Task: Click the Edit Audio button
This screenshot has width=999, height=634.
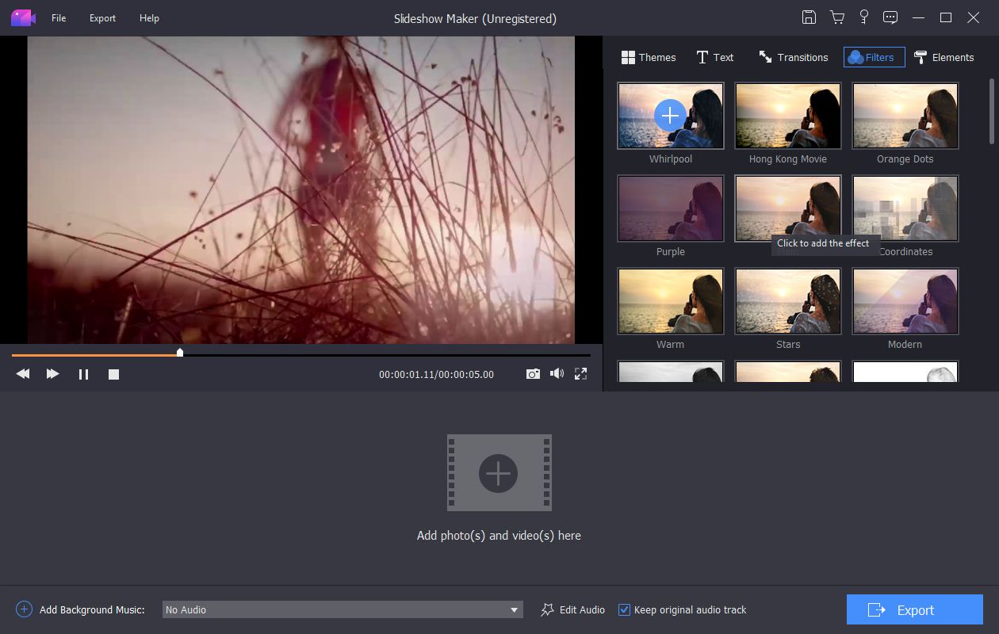Action: point(572,609)
